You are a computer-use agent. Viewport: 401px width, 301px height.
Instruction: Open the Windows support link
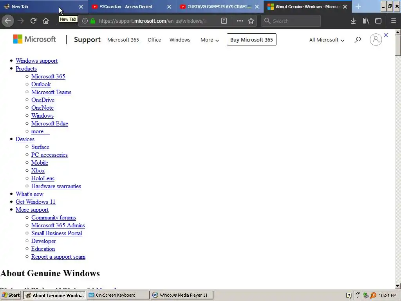pyautogui.click(x=36, y=61)
